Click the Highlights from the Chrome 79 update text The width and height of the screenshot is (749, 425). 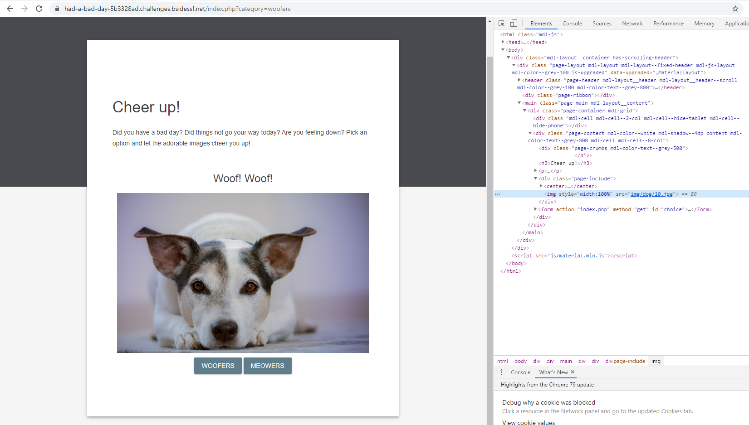coord(547,385)
